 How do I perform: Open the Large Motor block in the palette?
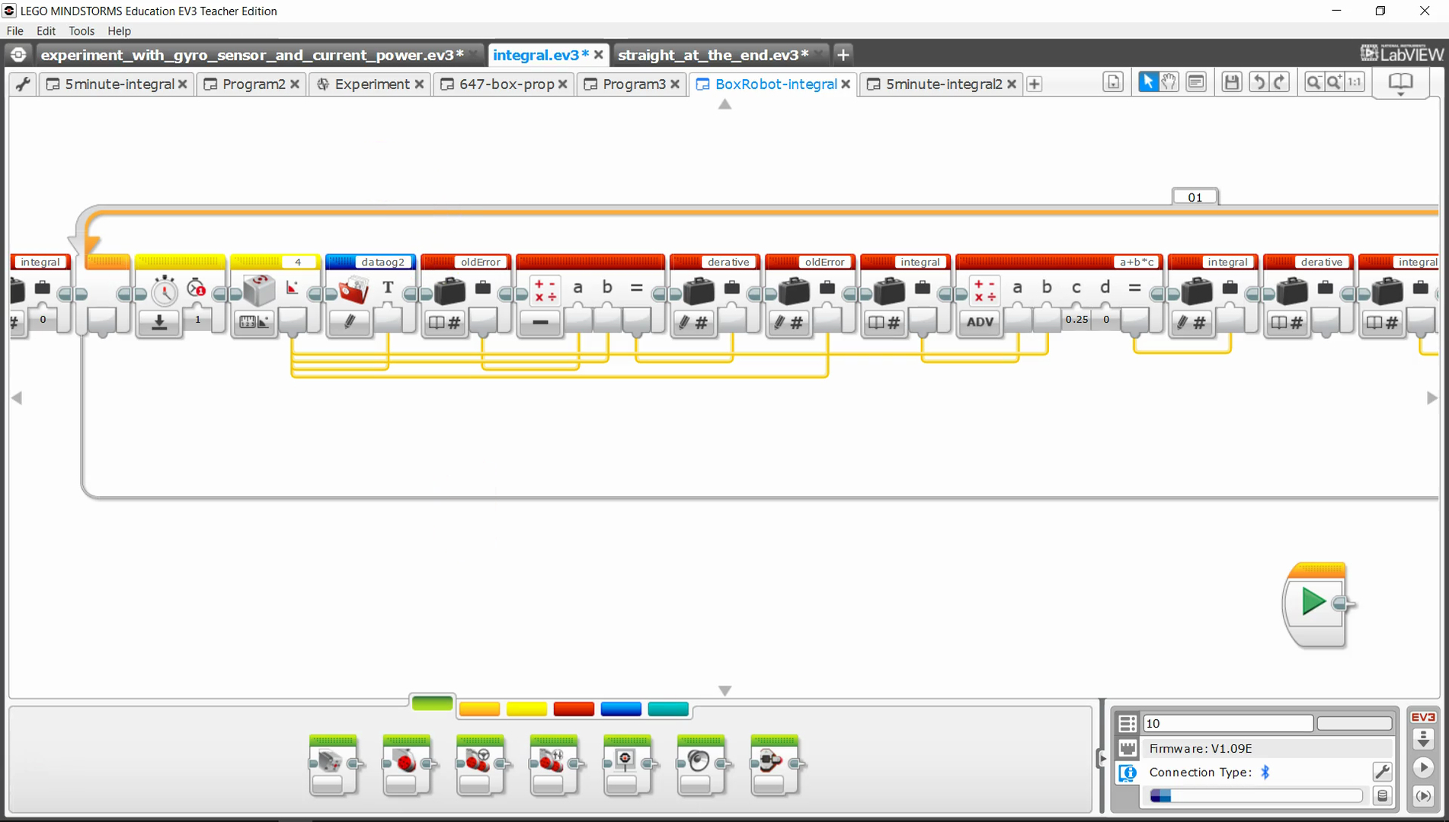pos(408,765)
